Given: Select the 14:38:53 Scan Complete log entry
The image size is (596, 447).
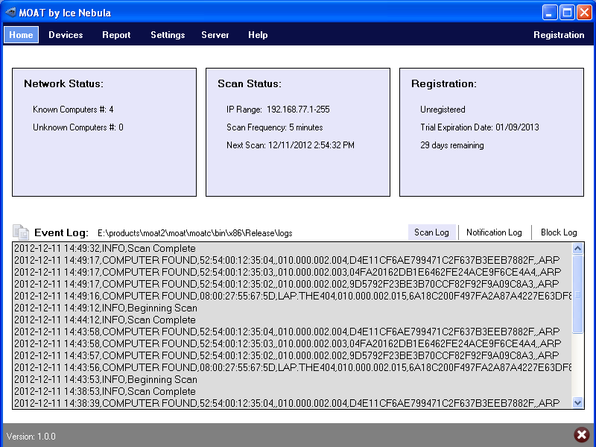Looking at the screenshot, I should tap(292, 392).
